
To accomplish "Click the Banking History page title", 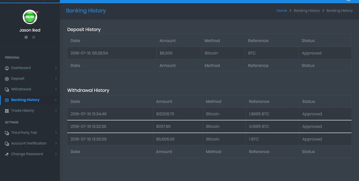I will tap(86, 11).
